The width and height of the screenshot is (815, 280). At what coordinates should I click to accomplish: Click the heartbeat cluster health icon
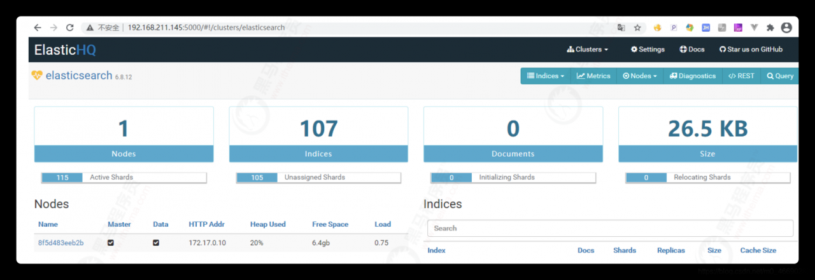tap(37, 75)
